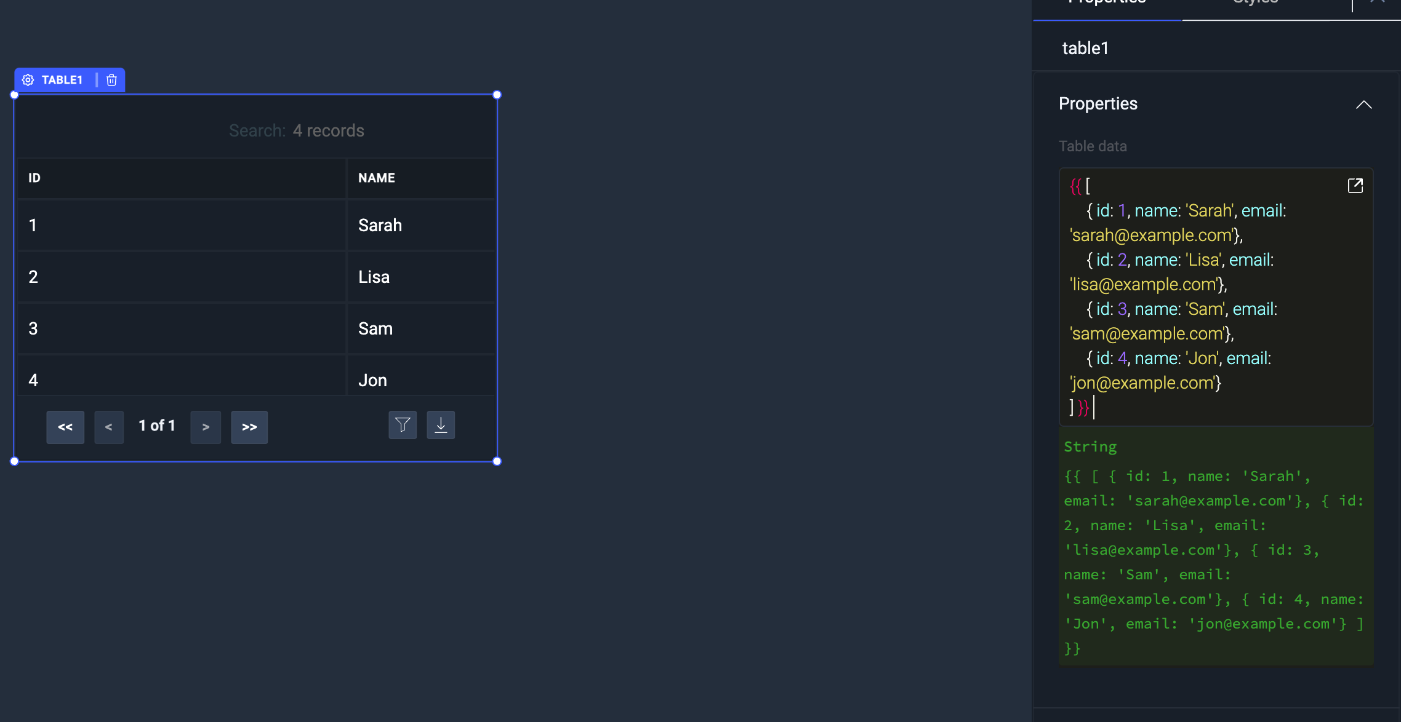1401x722 pixels.
Task: Open the table filter options
Action: pos(403,424)
